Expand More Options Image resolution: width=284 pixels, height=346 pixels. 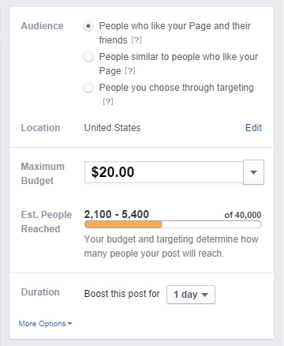coord(45,324)
